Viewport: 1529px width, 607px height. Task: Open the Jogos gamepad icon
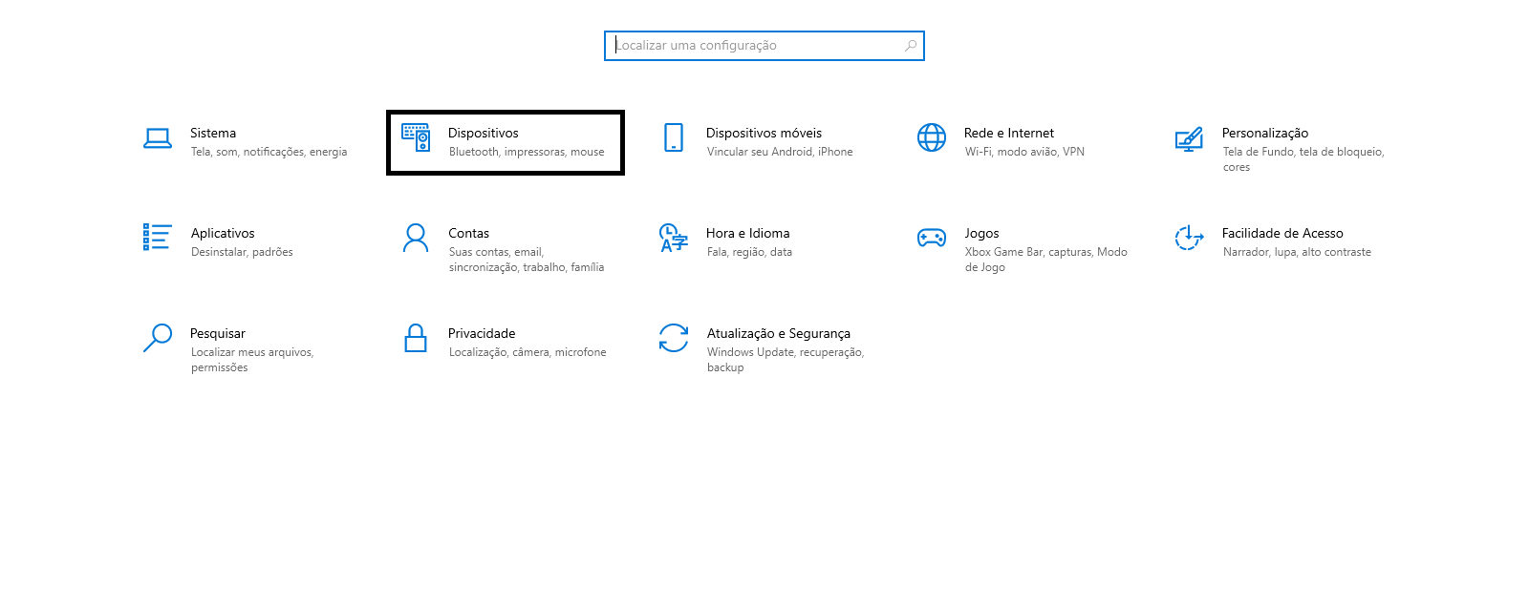[x=932, y=238]
